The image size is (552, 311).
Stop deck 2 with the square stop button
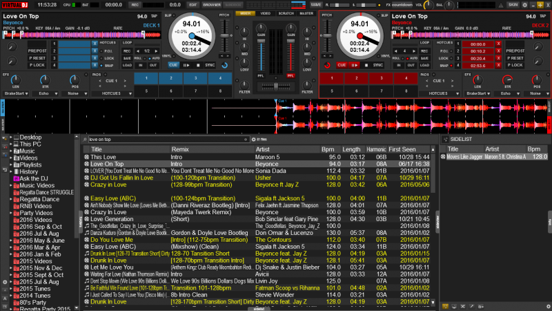[366, 65]
